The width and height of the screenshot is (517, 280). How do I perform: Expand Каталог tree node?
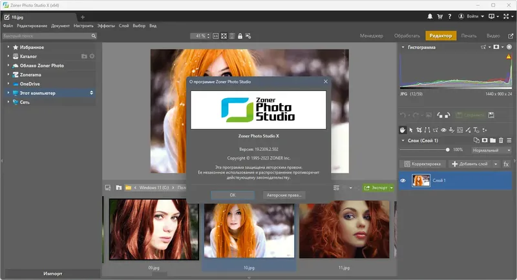point(8,56)
